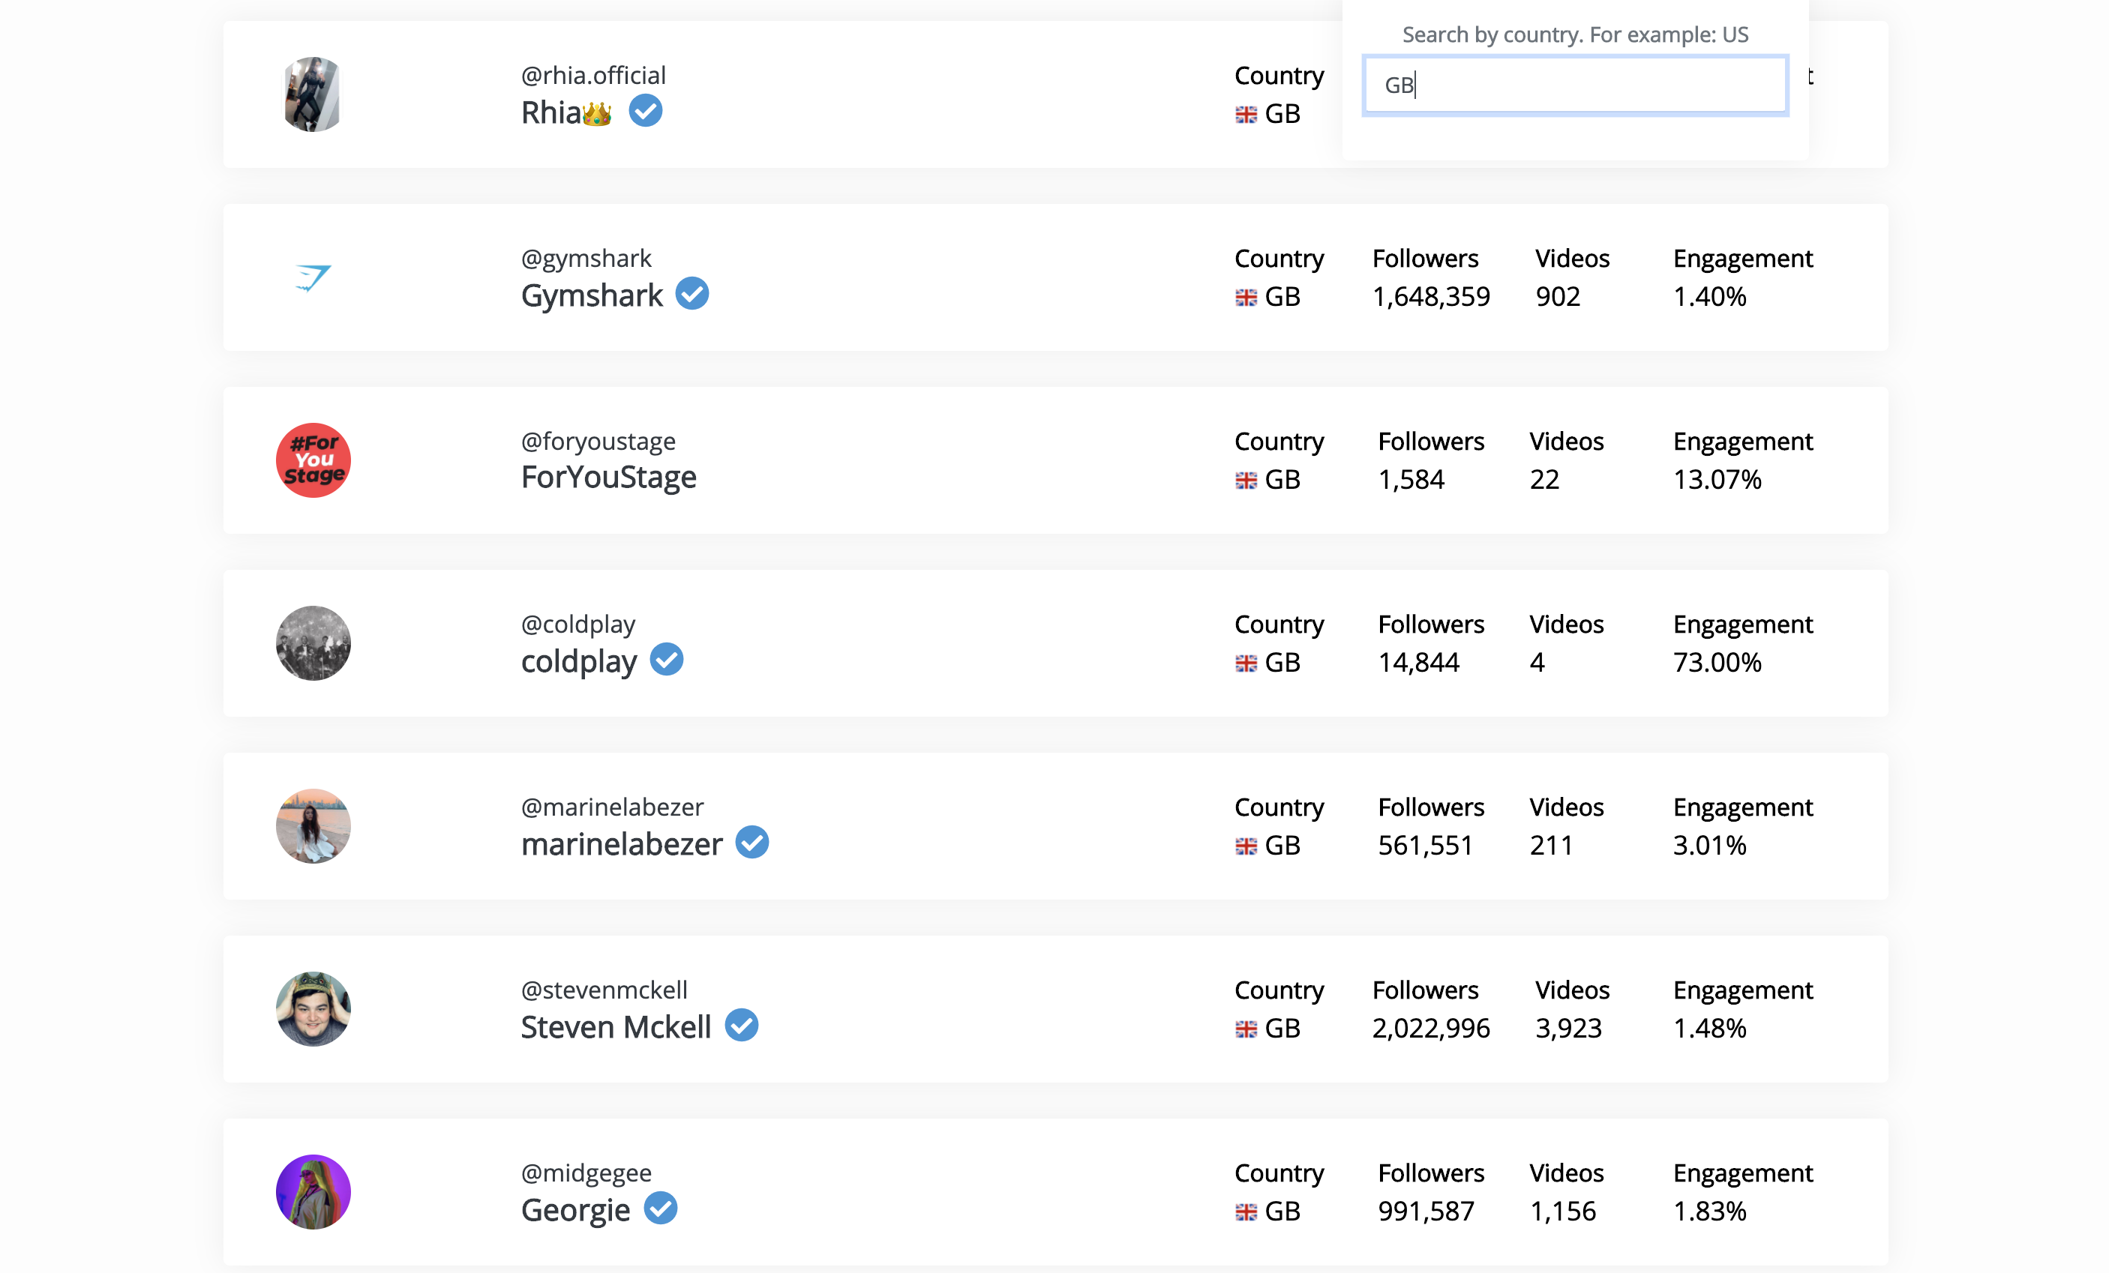Viewport: 2109px width, 1273px height.
Task: Open the @coldplay profile link
Action: point(577,624)
